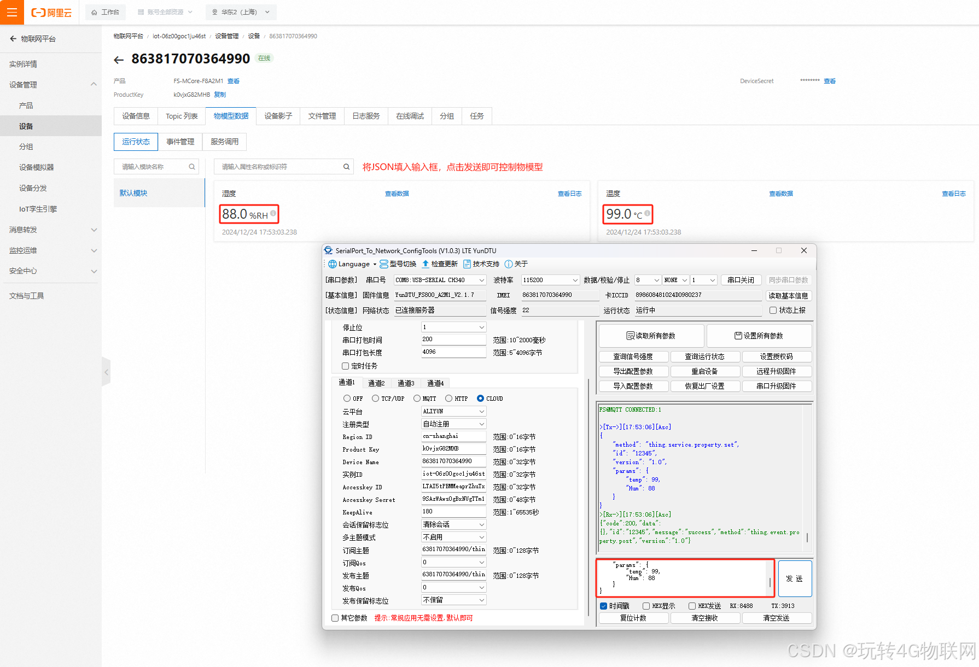Open 技术支持 in the toolbar
This screenshot has width=979, height=667.
tap(481, 264)
